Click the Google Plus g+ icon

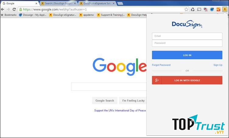click(x=157, y=80)
